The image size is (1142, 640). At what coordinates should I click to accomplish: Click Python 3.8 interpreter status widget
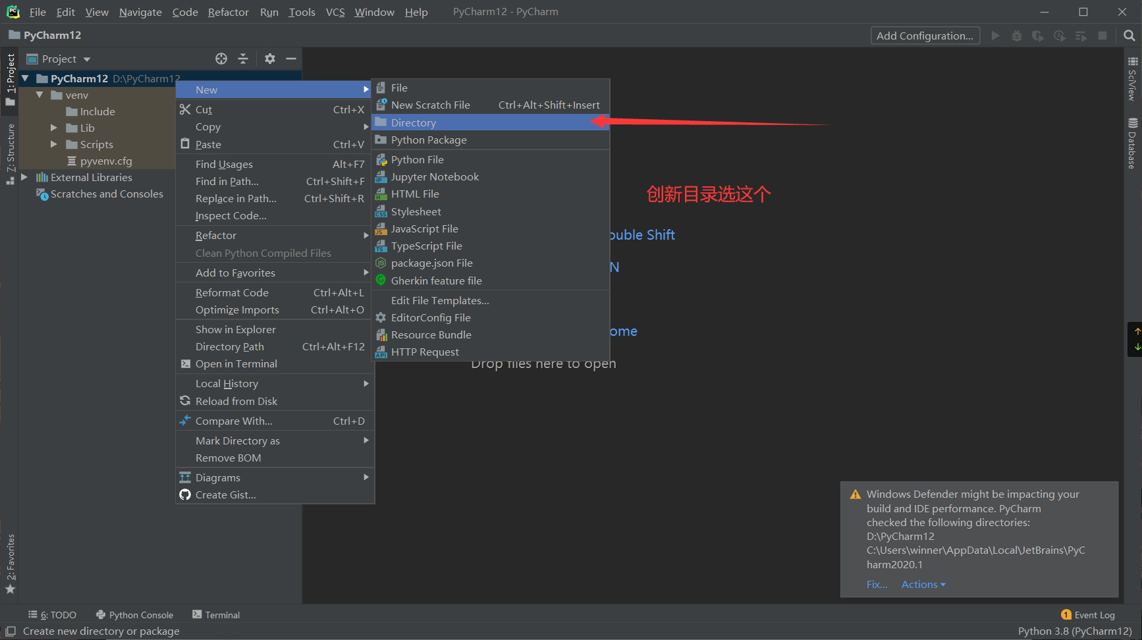pyautogui.click(x=1075, y=631)
